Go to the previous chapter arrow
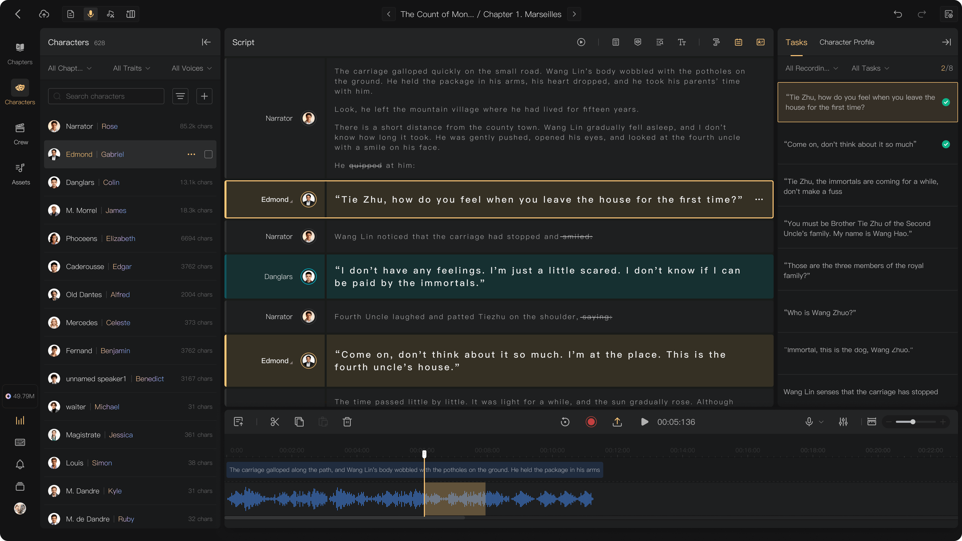This screenshot has height=541, width=962. [389, 14]
